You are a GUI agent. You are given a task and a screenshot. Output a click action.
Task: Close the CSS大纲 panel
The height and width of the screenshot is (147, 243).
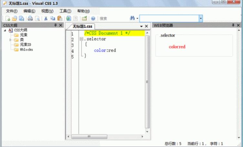[x=61, y=25]
